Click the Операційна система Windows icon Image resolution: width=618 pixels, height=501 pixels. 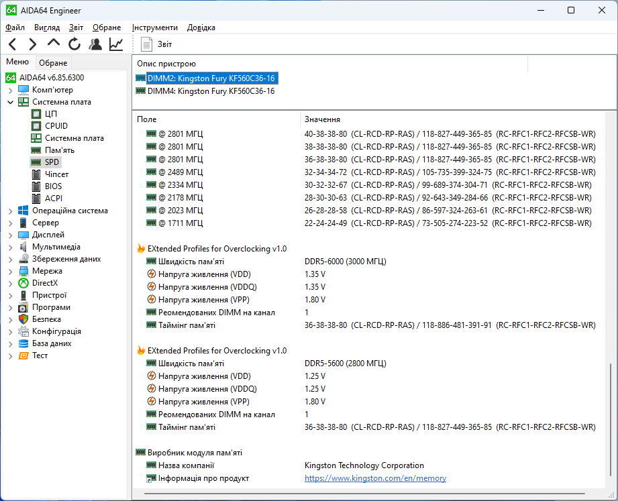coord(23,211)
